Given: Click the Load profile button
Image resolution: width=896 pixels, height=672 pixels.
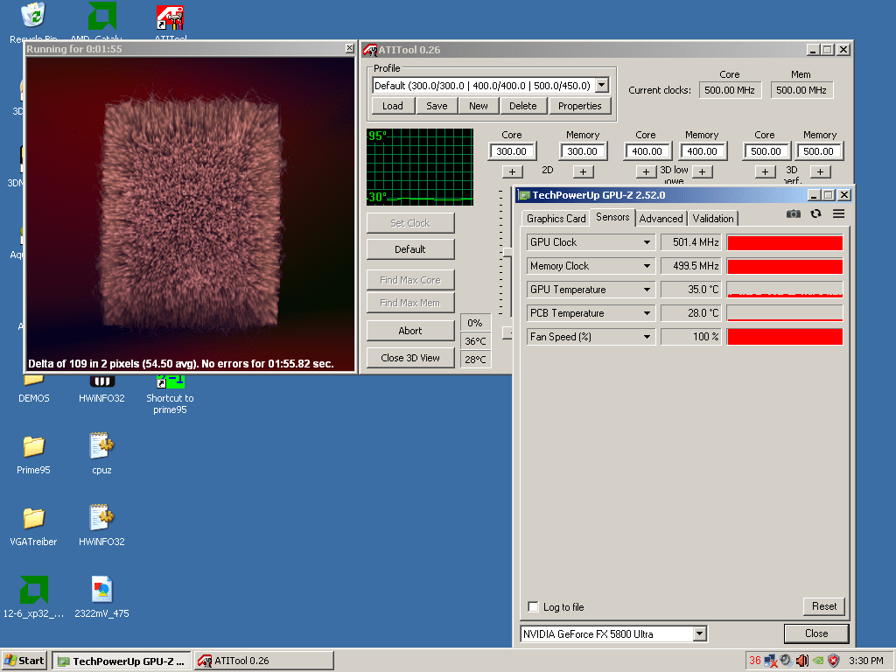Looking at the screenshot, I should point(393,106).
